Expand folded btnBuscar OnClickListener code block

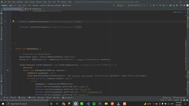[77, 21]
